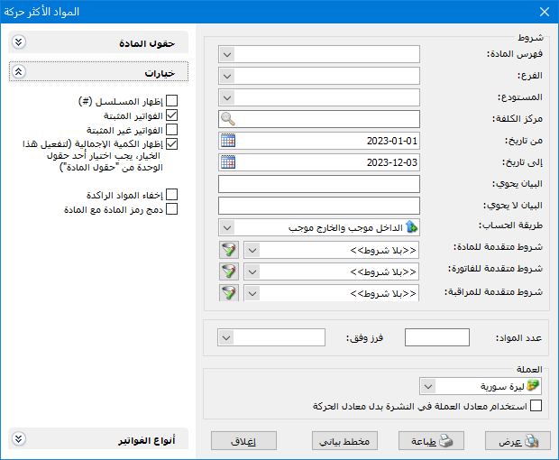Click the إلى تاريخ date field
The width and height of the screenshot is (559, 460).
point(319,162)
